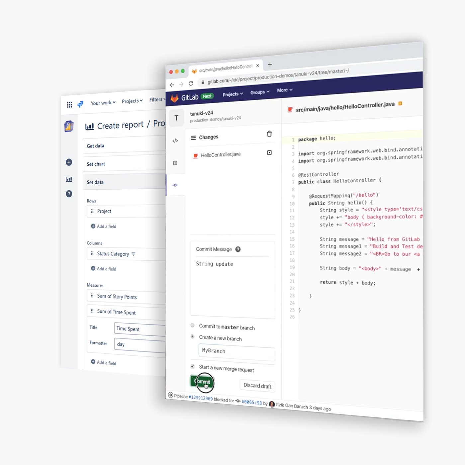Open the GitLab Groups dropdown
The height and width of the screenshot is (465, 465).
(260, 92)
